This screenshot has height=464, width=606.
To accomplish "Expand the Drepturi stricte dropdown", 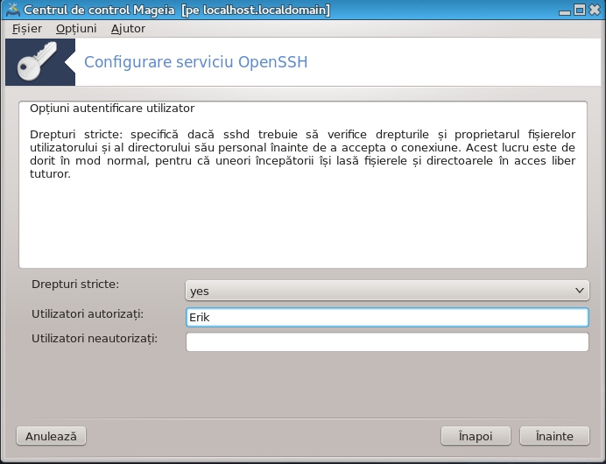I will 387,291.
